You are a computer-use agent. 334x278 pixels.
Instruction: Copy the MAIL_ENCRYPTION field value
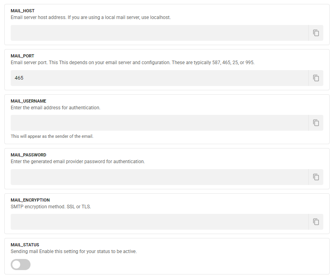pyautogui.click(x=316, y=222)
